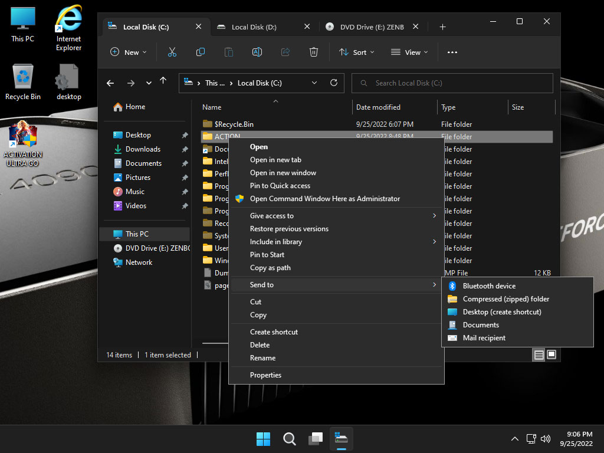The image size is (604, 453).
Task: Show hidden system tray icons
Action: click(514, 439)
